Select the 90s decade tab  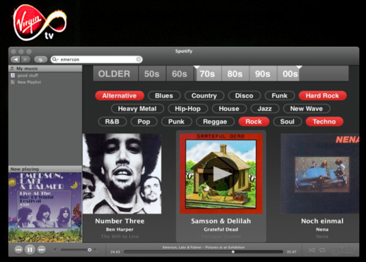tap(262, 74)
